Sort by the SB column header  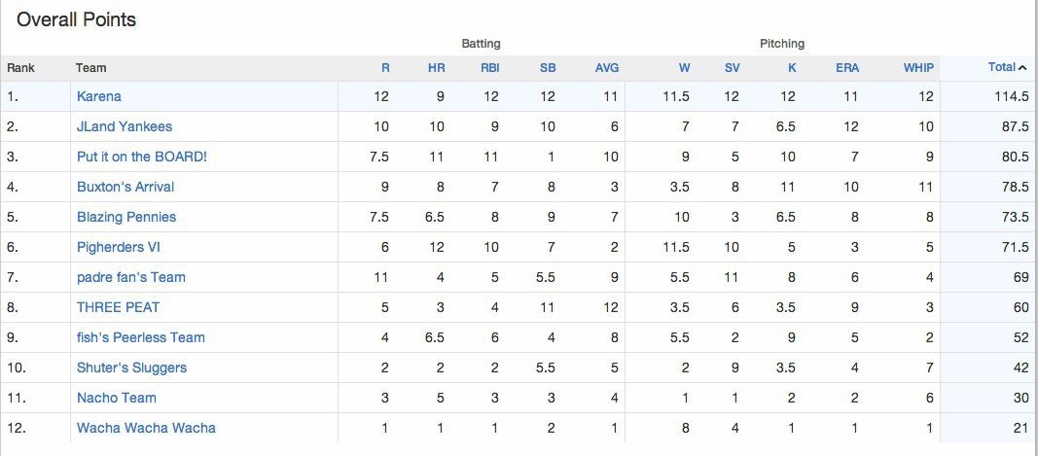click(547, 68)
